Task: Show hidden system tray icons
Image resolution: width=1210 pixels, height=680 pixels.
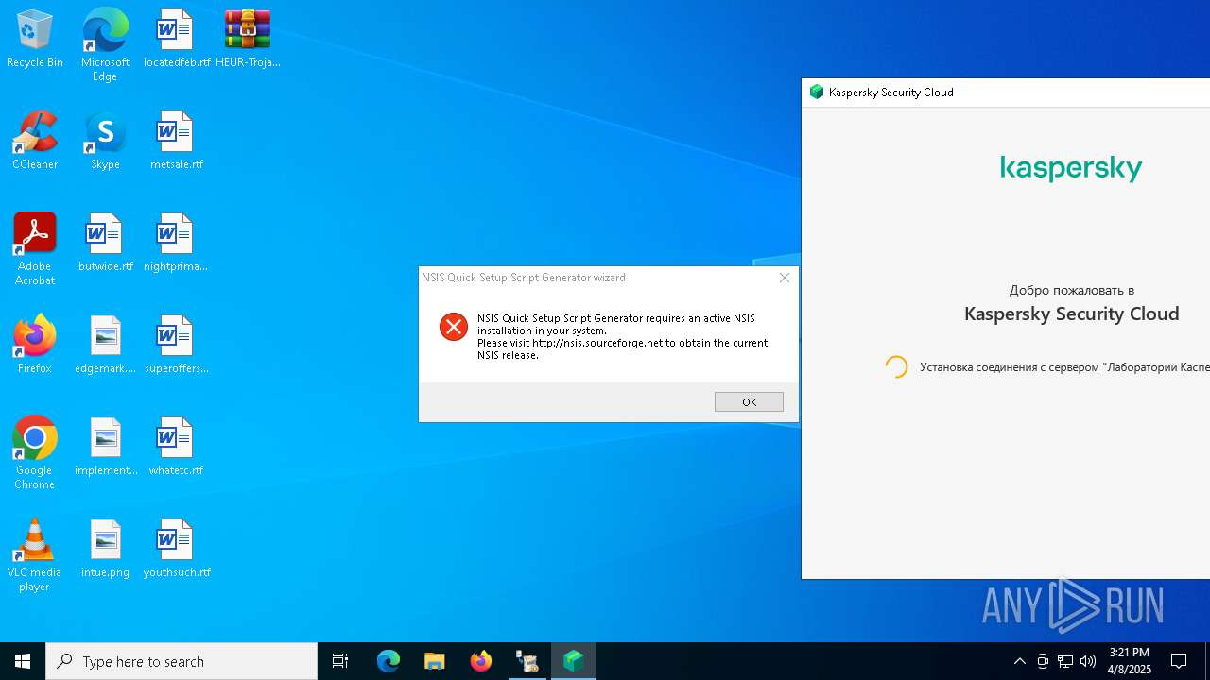Action: coord(1019,661)
